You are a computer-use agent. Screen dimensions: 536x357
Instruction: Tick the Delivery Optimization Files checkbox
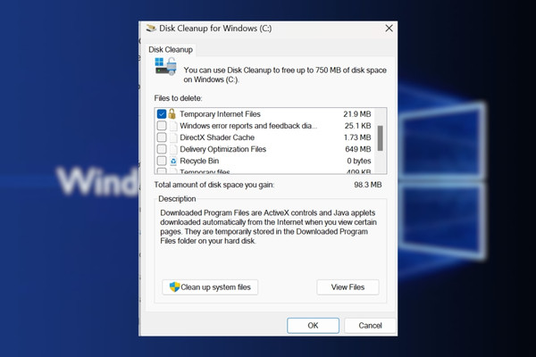tap(162, 149)
